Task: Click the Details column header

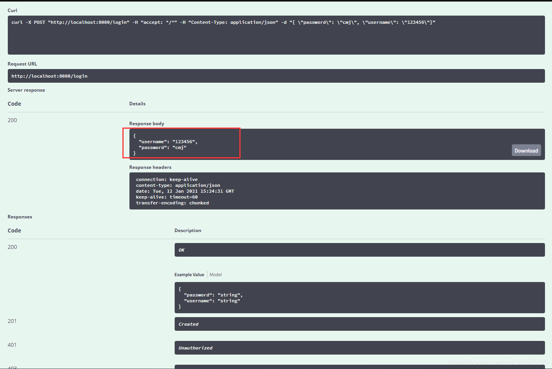Action: (137, 104)
